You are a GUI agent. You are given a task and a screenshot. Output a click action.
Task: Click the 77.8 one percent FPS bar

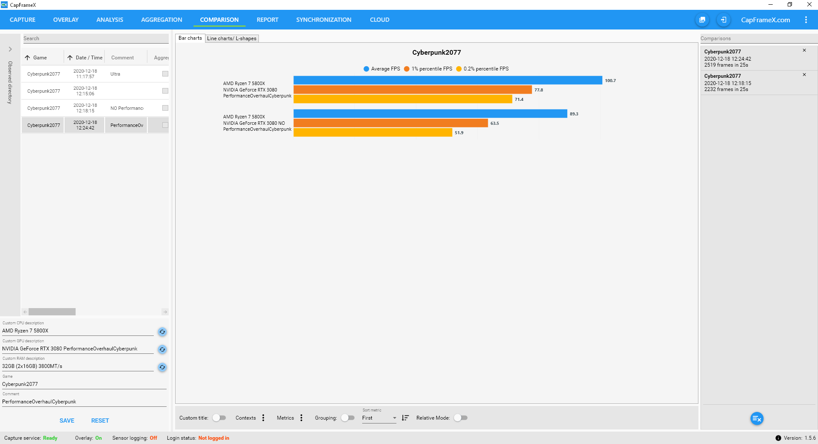coord(413,90)
